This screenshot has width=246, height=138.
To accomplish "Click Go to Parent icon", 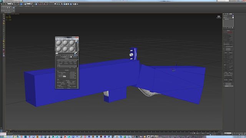I will [x=75, y=55].
